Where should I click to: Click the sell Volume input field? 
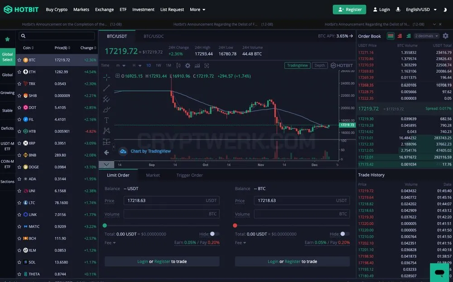(302, 214)
